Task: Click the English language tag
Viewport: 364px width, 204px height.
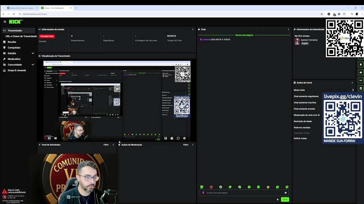Action: 305,43
